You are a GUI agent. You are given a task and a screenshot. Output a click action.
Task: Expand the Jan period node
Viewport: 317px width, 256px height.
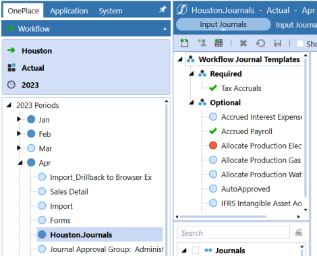click(x=19, y=119)
